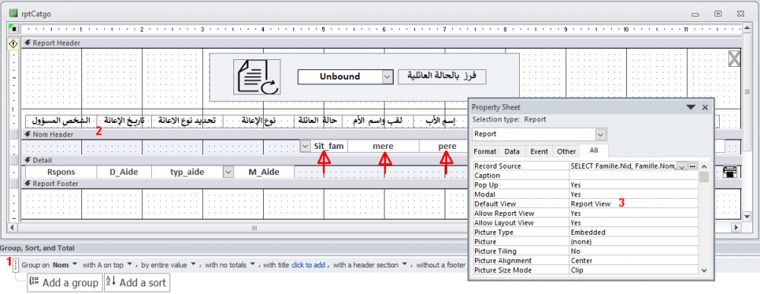Click the Pop Up property value Yes

(x=634, y=185)
